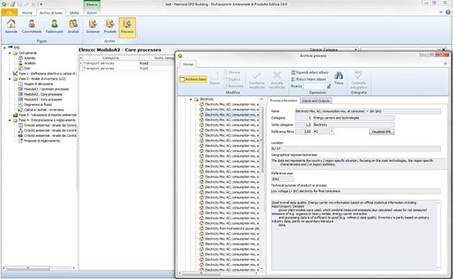Click the Annulla modifiche X icon
The image size is (453, 279).
point(277,80)
